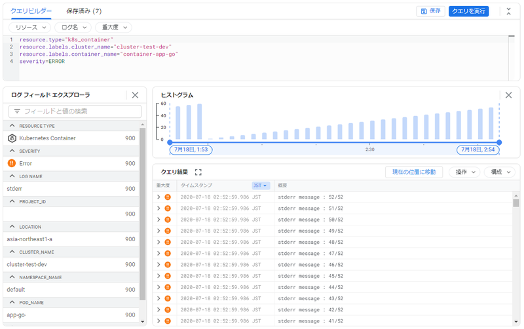The width and height of the screenshot is (524, 329).
Task: Click the 保存 button
Action: pos(430,11)
